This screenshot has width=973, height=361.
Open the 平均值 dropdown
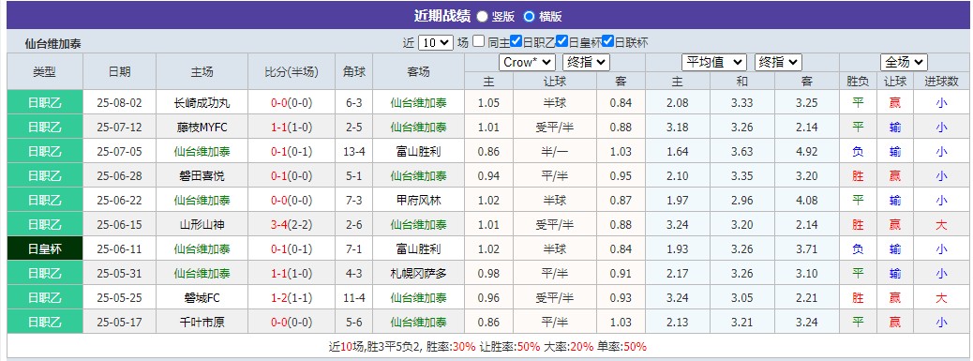pos(713,63)
